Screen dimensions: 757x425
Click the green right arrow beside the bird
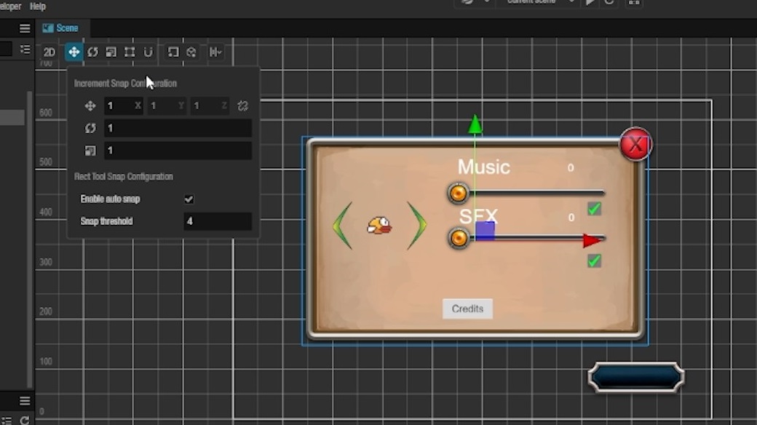tap(417, 226)
